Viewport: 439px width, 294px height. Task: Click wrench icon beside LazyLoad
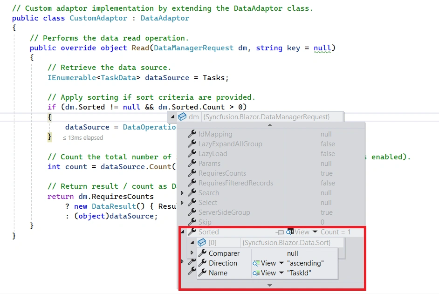point(192,153)
